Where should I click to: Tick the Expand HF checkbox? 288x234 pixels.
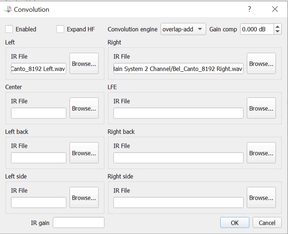60,29
